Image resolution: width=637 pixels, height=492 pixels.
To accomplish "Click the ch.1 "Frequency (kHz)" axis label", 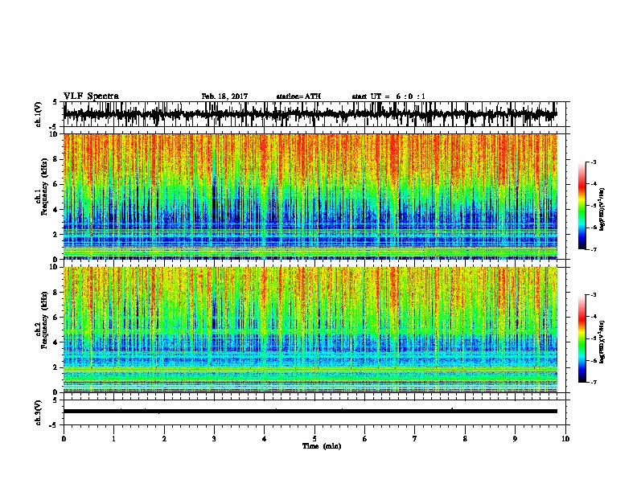I will coord(45,187).
